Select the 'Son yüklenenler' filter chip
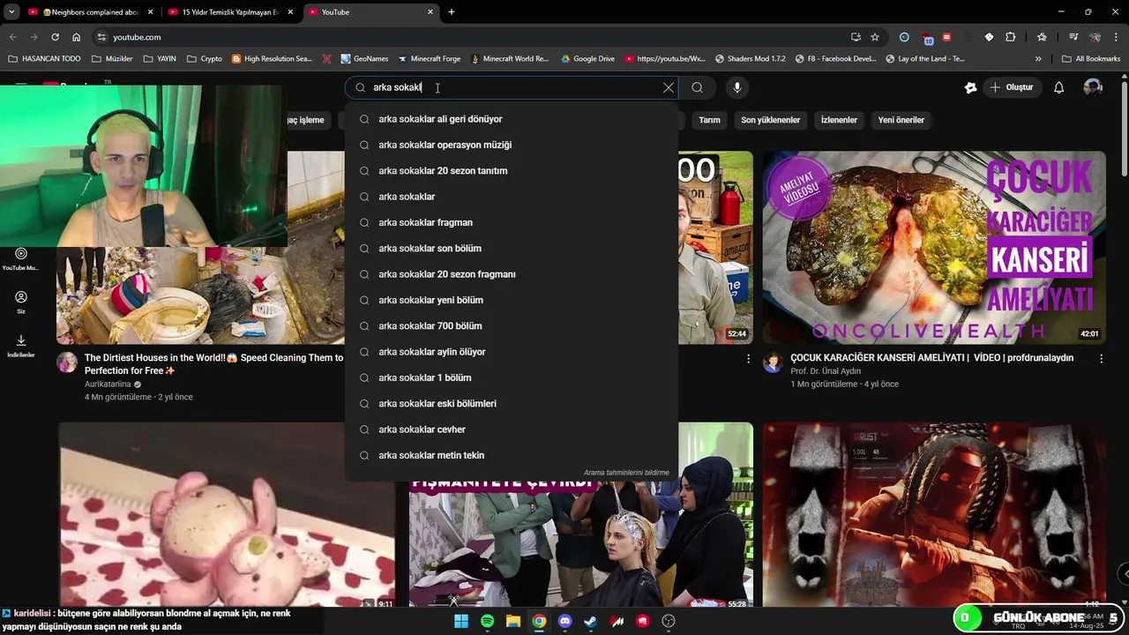Viewport: 1129px width, 635px height. [x=770, y=120]
